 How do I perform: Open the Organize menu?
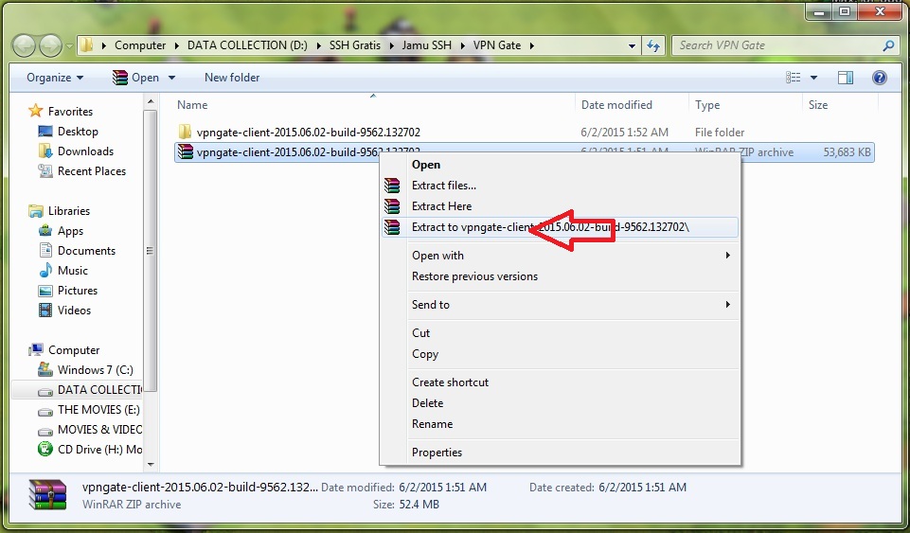(55, 78)
